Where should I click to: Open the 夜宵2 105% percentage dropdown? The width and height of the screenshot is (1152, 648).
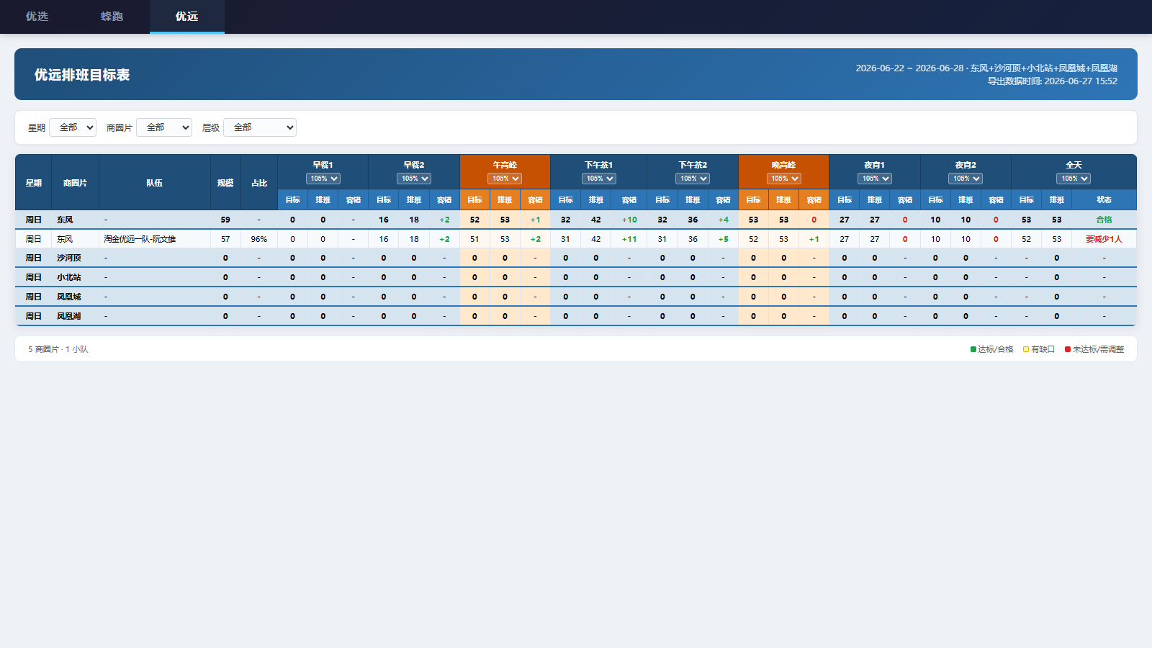point(966,179)
